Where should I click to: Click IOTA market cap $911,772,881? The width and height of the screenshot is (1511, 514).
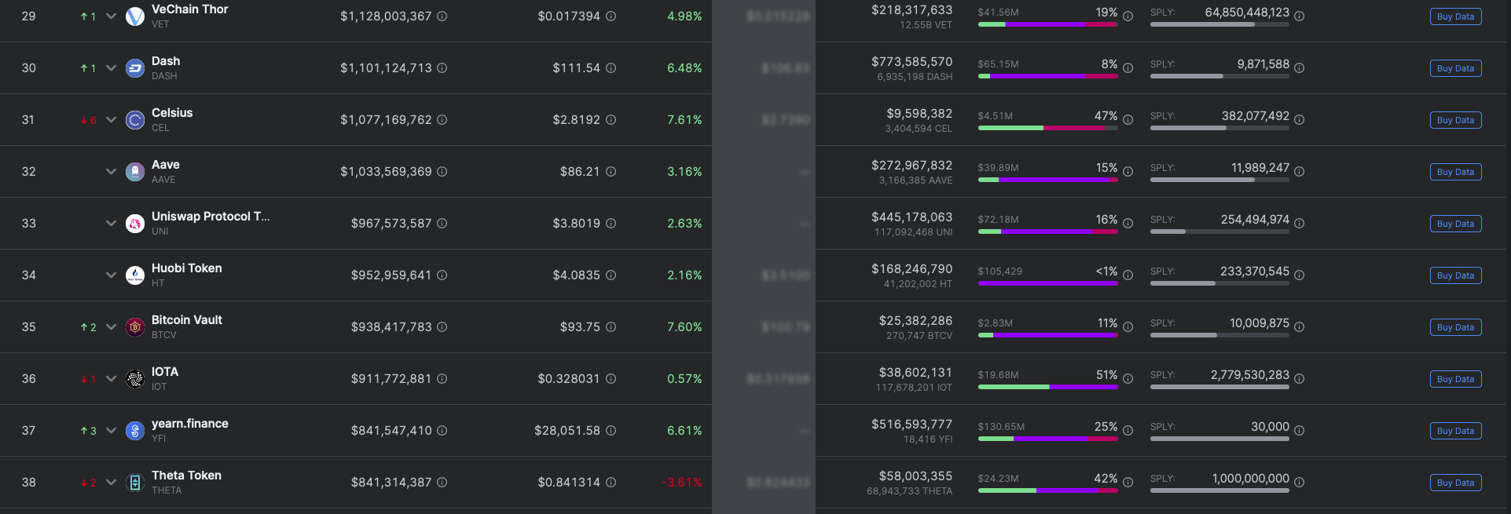tap(391, 379)
